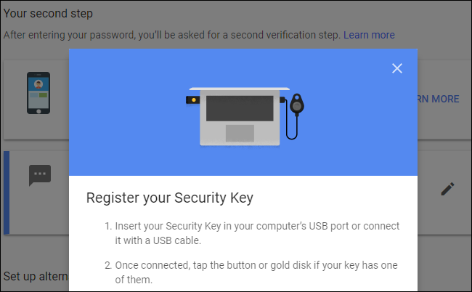
Task: Close the Register your Security Key dialog
Action: 397,68
